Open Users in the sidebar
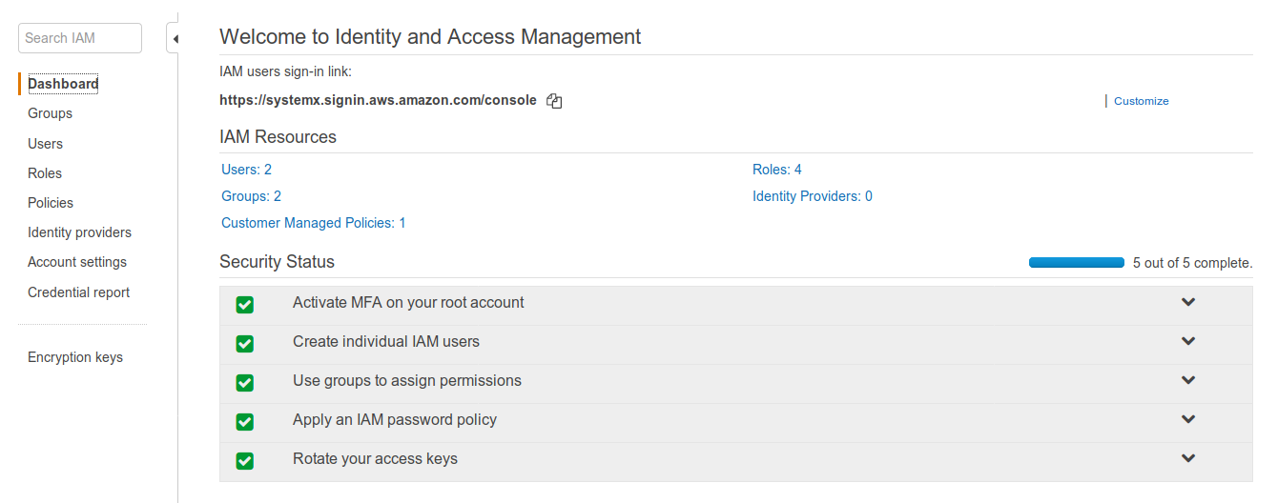 click(45, 144)
